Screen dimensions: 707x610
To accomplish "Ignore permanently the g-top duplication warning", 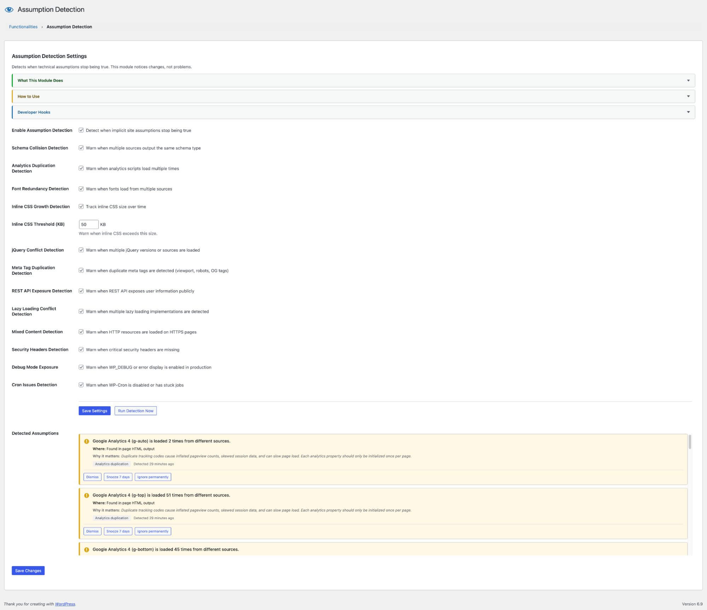I will [152, 531].
